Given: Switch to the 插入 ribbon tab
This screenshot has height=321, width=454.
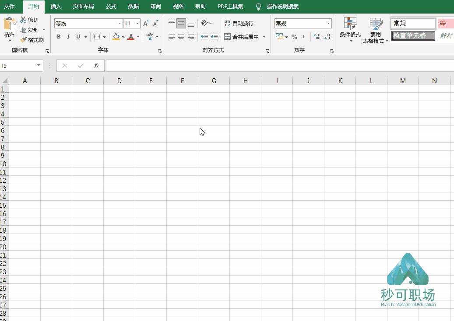Looking at the screenshot, I should point(56,7).
